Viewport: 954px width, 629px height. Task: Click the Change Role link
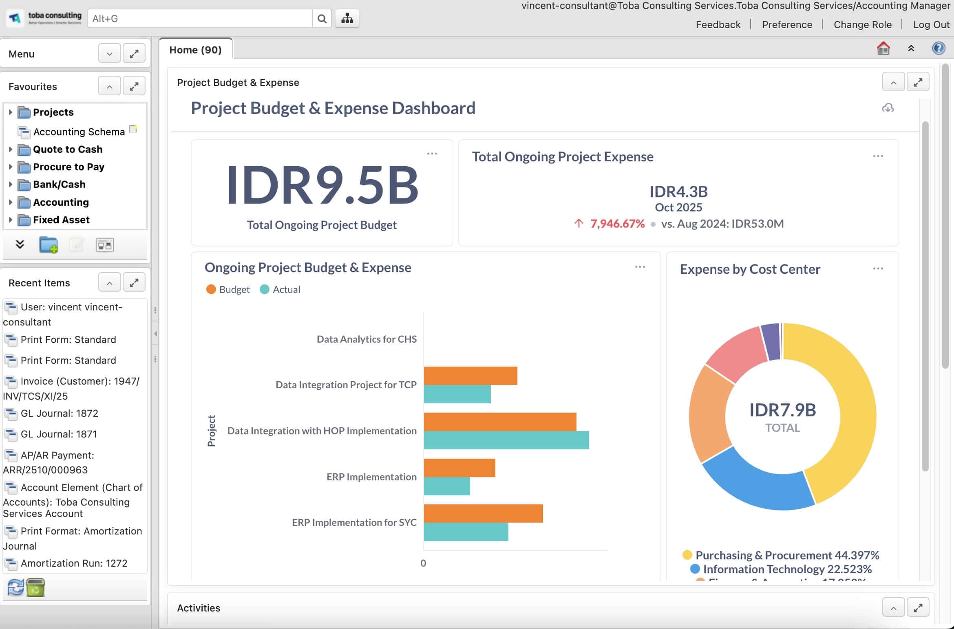(x=862, y=24)
